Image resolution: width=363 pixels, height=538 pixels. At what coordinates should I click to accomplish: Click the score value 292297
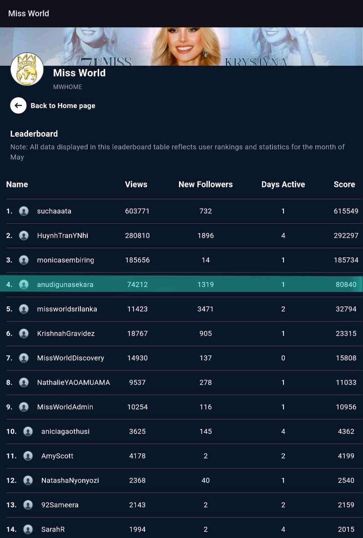tap(346, 235)
